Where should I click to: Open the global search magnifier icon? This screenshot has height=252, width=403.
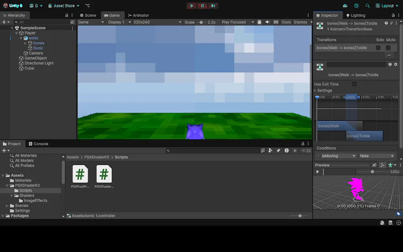368,6
